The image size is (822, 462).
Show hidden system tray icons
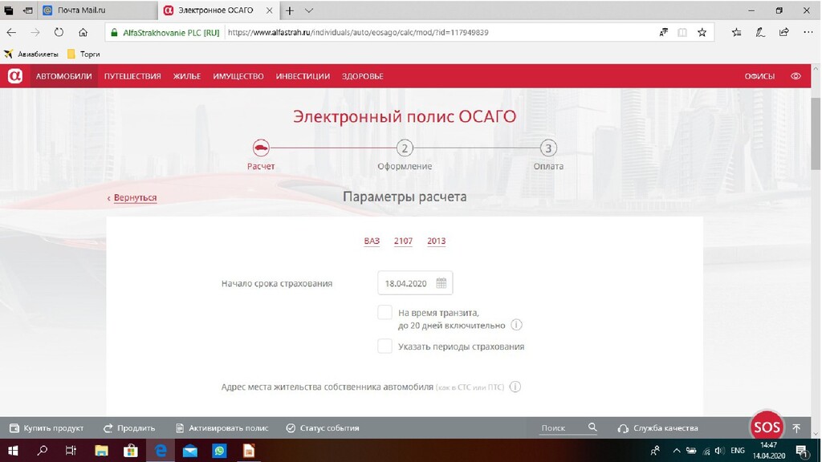676,451
